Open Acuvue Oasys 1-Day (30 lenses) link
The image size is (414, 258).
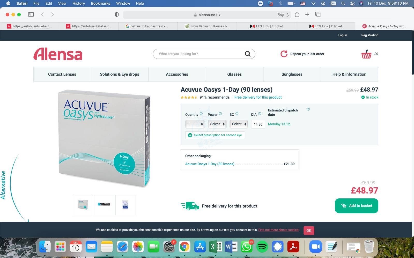coord(210,164)
